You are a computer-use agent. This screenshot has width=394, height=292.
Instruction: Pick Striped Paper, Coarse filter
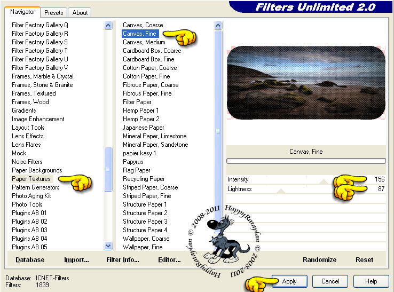point(150,187)
